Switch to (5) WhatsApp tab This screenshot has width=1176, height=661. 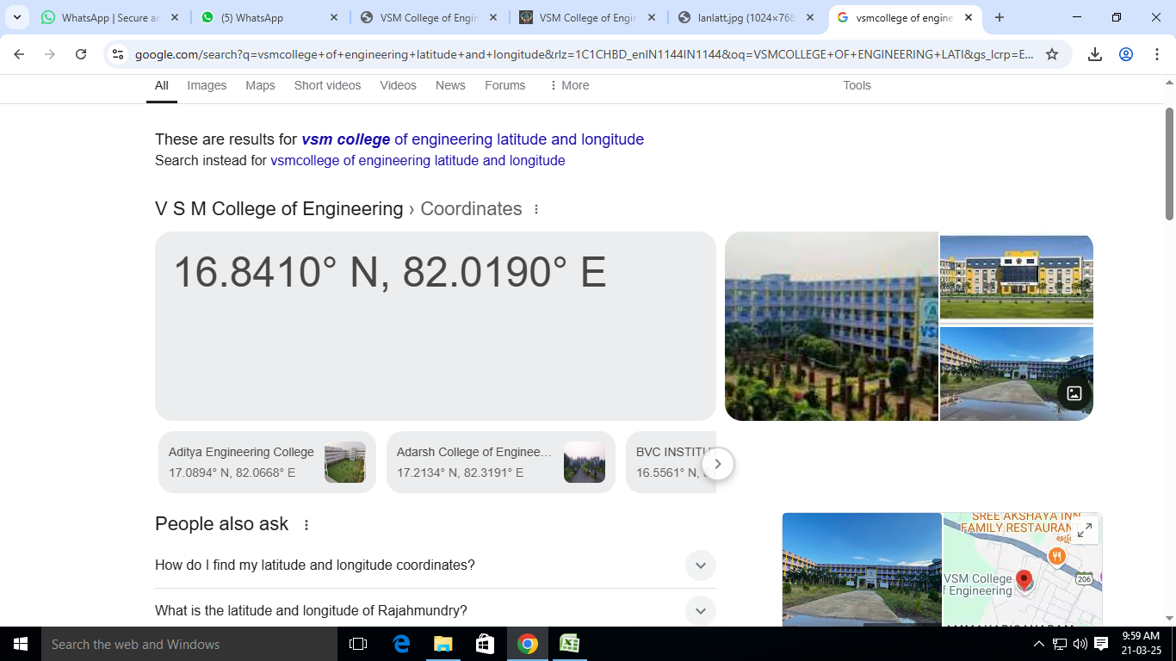[270, 17]
